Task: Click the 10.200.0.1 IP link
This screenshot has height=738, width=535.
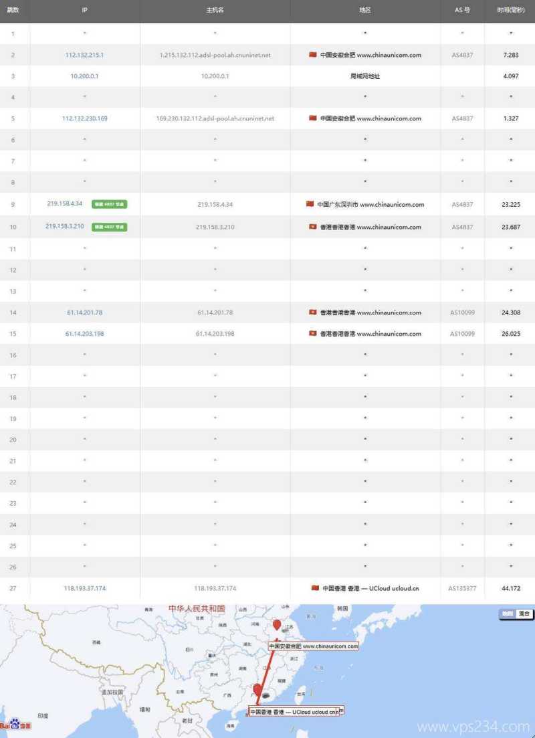Action: [84, 76]
